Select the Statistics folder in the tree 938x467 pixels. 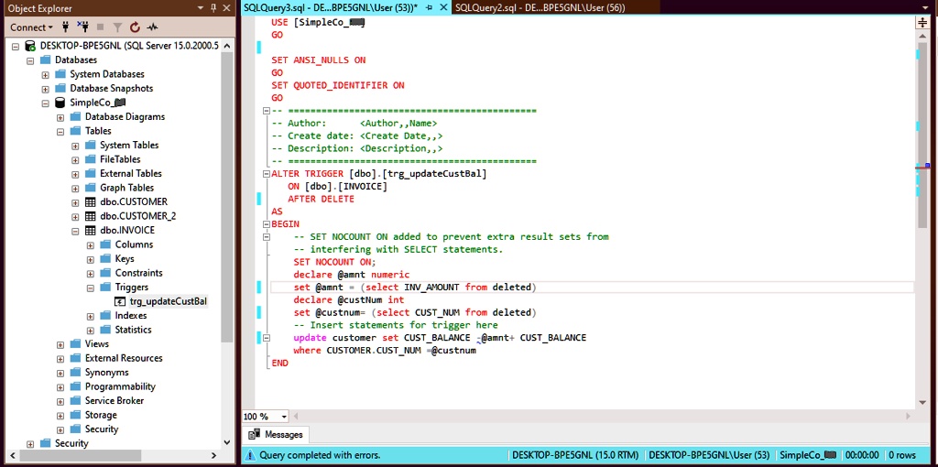point(125,330)
